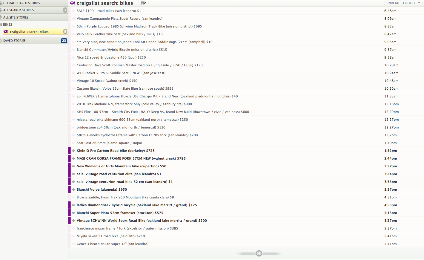Open Vintage SCHWINN World Sport Road Bike title
Screen dimensions: 424x260
coord(142,221)
